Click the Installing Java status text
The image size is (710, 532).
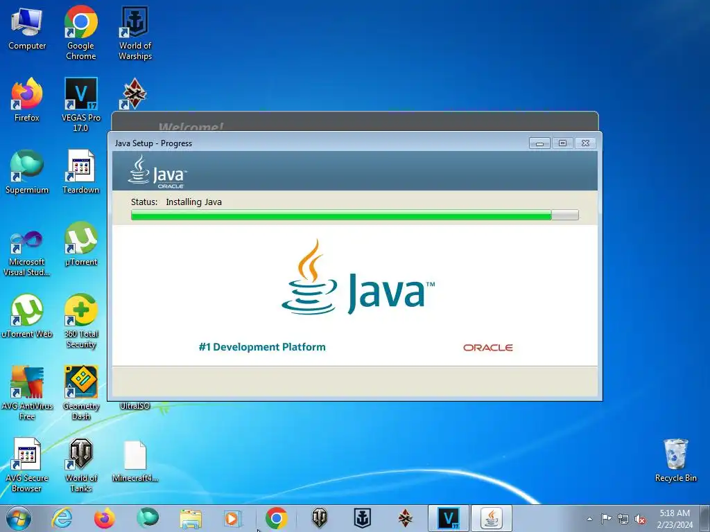pos(194,202)
